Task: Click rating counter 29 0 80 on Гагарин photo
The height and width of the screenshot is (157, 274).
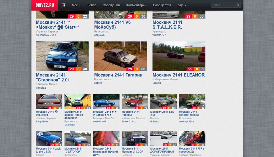Action: (136, 69)
